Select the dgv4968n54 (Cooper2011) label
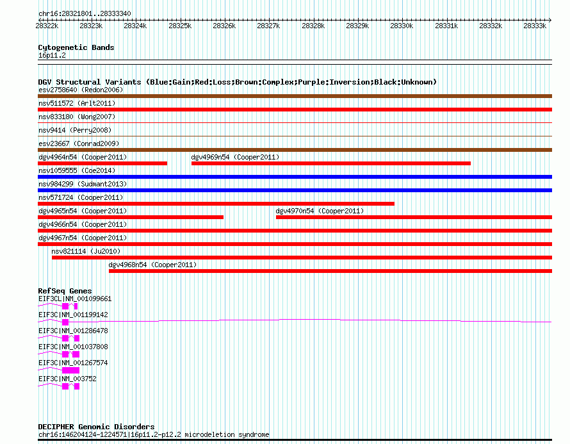Screen dimensions: 570x444 152,265
